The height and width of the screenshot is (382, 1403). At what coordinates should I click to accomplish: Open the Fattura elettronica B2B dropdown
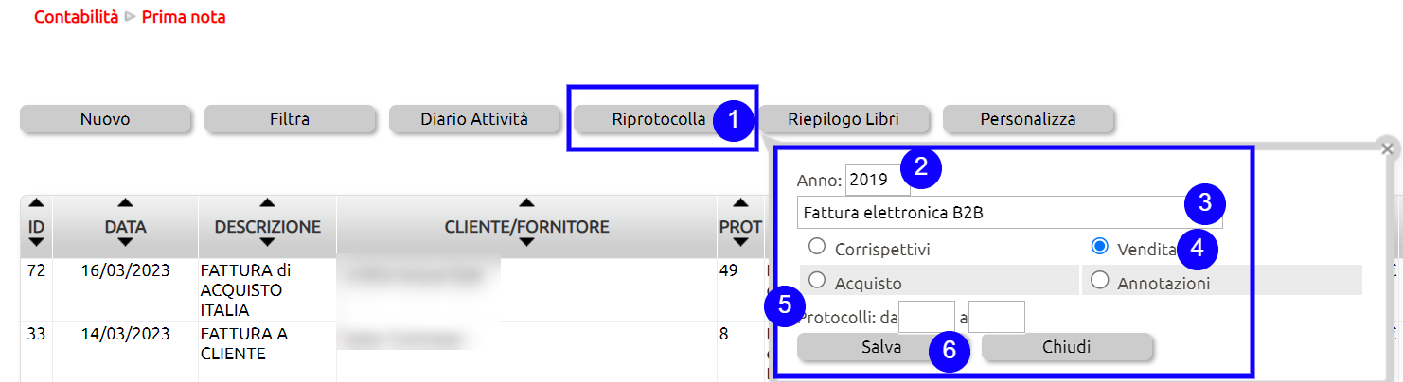coord(1010,213)
